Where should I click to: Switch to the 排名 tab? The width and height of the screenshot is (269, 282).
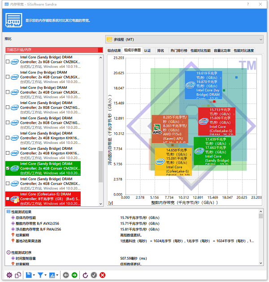161,51
